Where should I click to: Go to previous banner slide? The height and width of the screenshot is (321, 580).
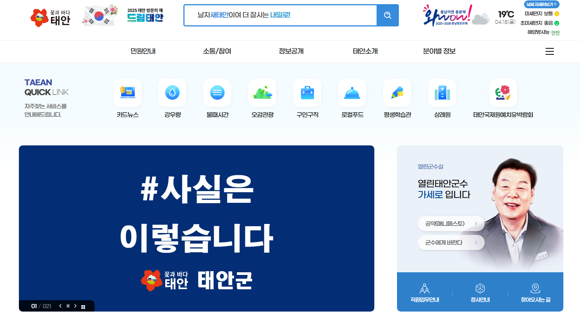click(x=60, y=306)
